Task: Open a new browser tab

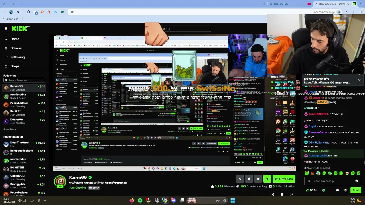Action: (x=264, y=4)
